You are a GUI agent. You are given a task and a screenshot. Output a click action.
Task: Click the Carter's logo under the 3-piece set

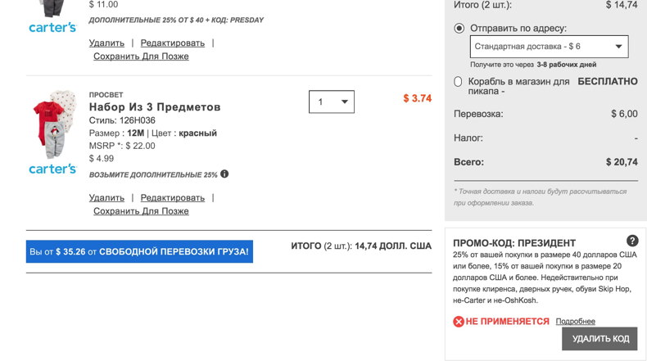pyautogui.click(x=52, y=169)
